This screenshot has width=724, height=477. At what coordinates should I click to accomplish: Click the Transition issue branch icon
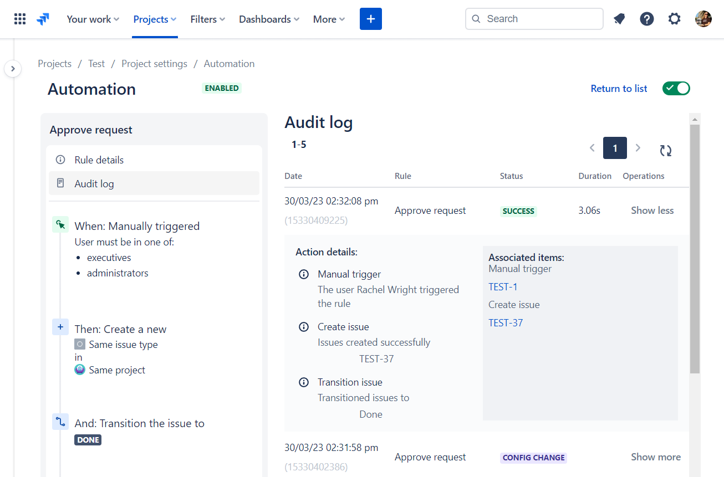[x=60, y=422]
